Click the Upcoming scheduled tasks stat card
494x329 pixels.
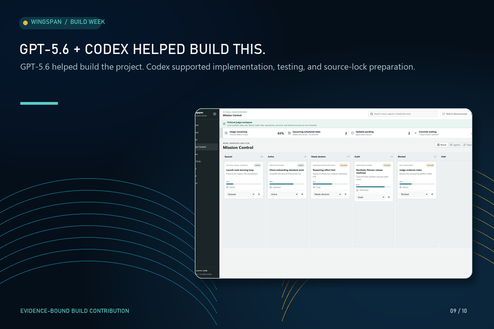318,133
